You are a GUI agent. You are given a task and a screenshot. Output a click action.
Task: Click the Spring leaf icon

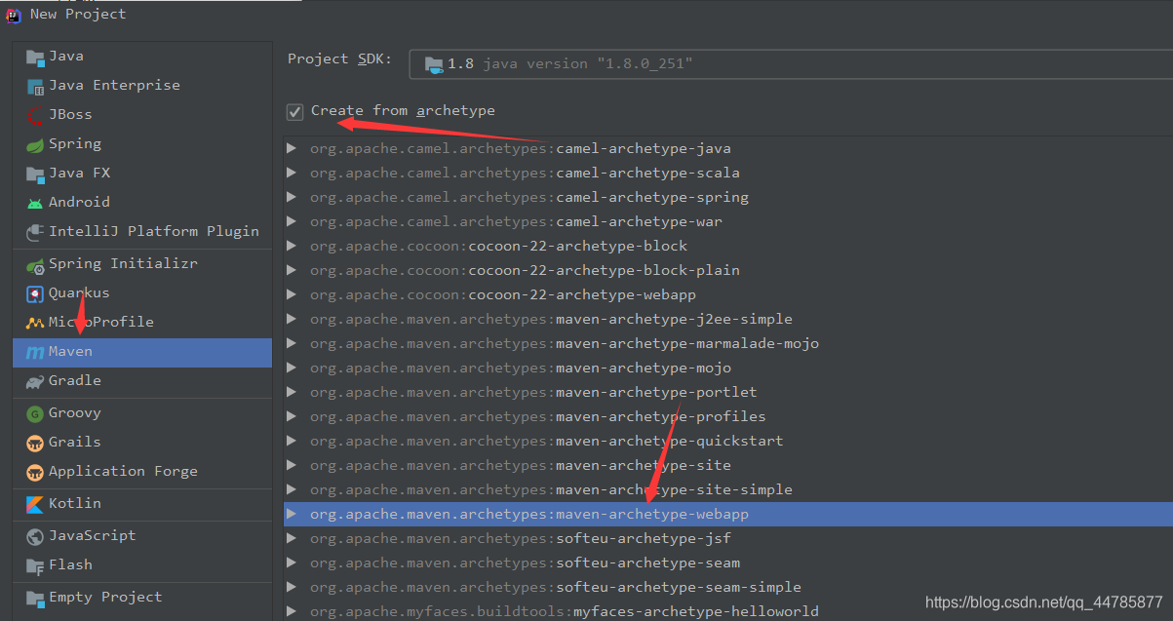[x=35, y=144]
